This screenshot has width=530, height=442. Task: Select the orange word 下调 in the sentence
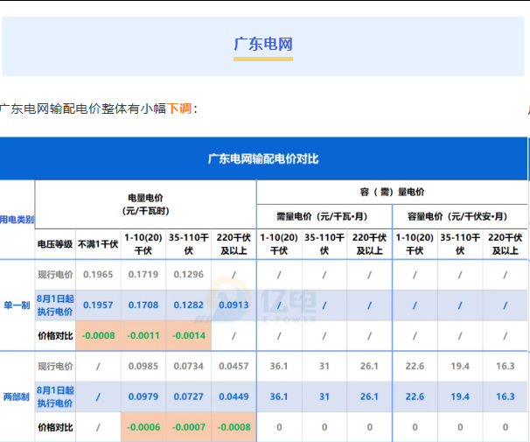(x=179, y=109)
